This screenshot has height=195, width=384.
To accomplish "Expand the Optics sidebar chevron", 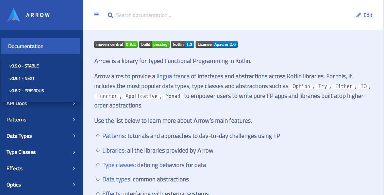I will 74,185.
